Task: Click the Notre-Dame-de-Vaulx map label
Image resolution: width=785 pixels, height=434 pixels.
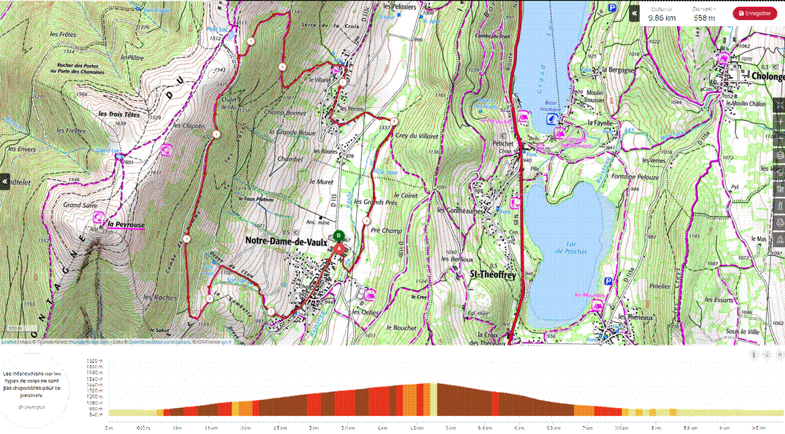Action: pyautogui.click(x=286, y=241)
